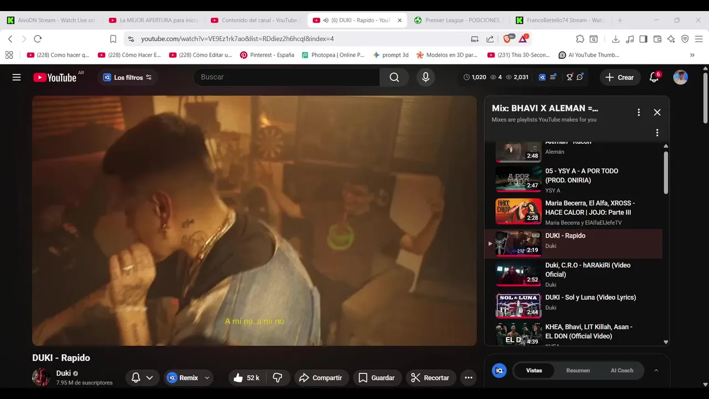Play Duki, C.R.O - hARAkiRi from playlist
Viewport: 709px width, 399px height.
573,274
